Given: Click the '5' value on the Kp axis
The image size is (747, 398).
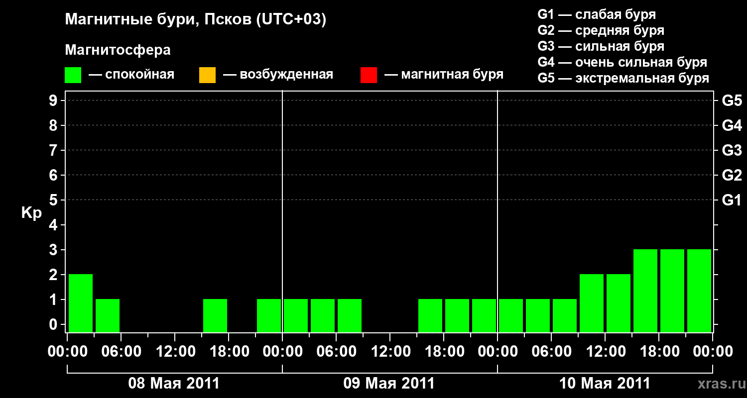Looking at the screenshot, I should [x=54, y=200].
